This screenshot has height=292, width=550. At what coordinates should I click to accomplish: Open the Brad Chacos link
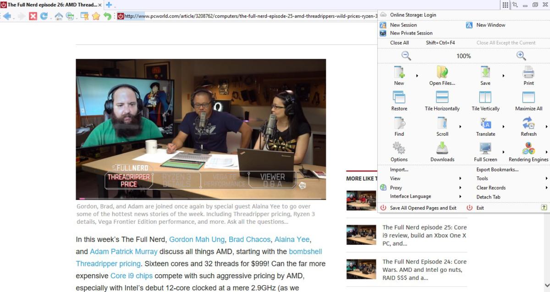(x=250, y=239)
